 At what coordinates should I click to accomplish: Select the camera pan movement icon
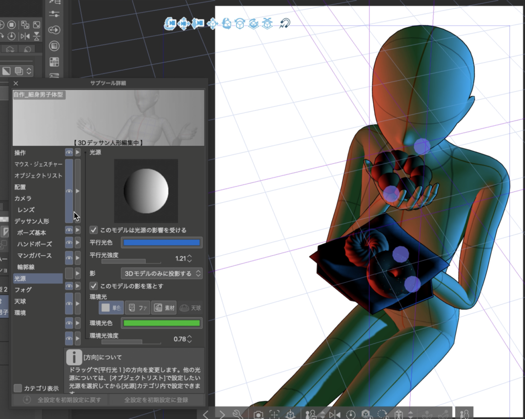[184, 23]
